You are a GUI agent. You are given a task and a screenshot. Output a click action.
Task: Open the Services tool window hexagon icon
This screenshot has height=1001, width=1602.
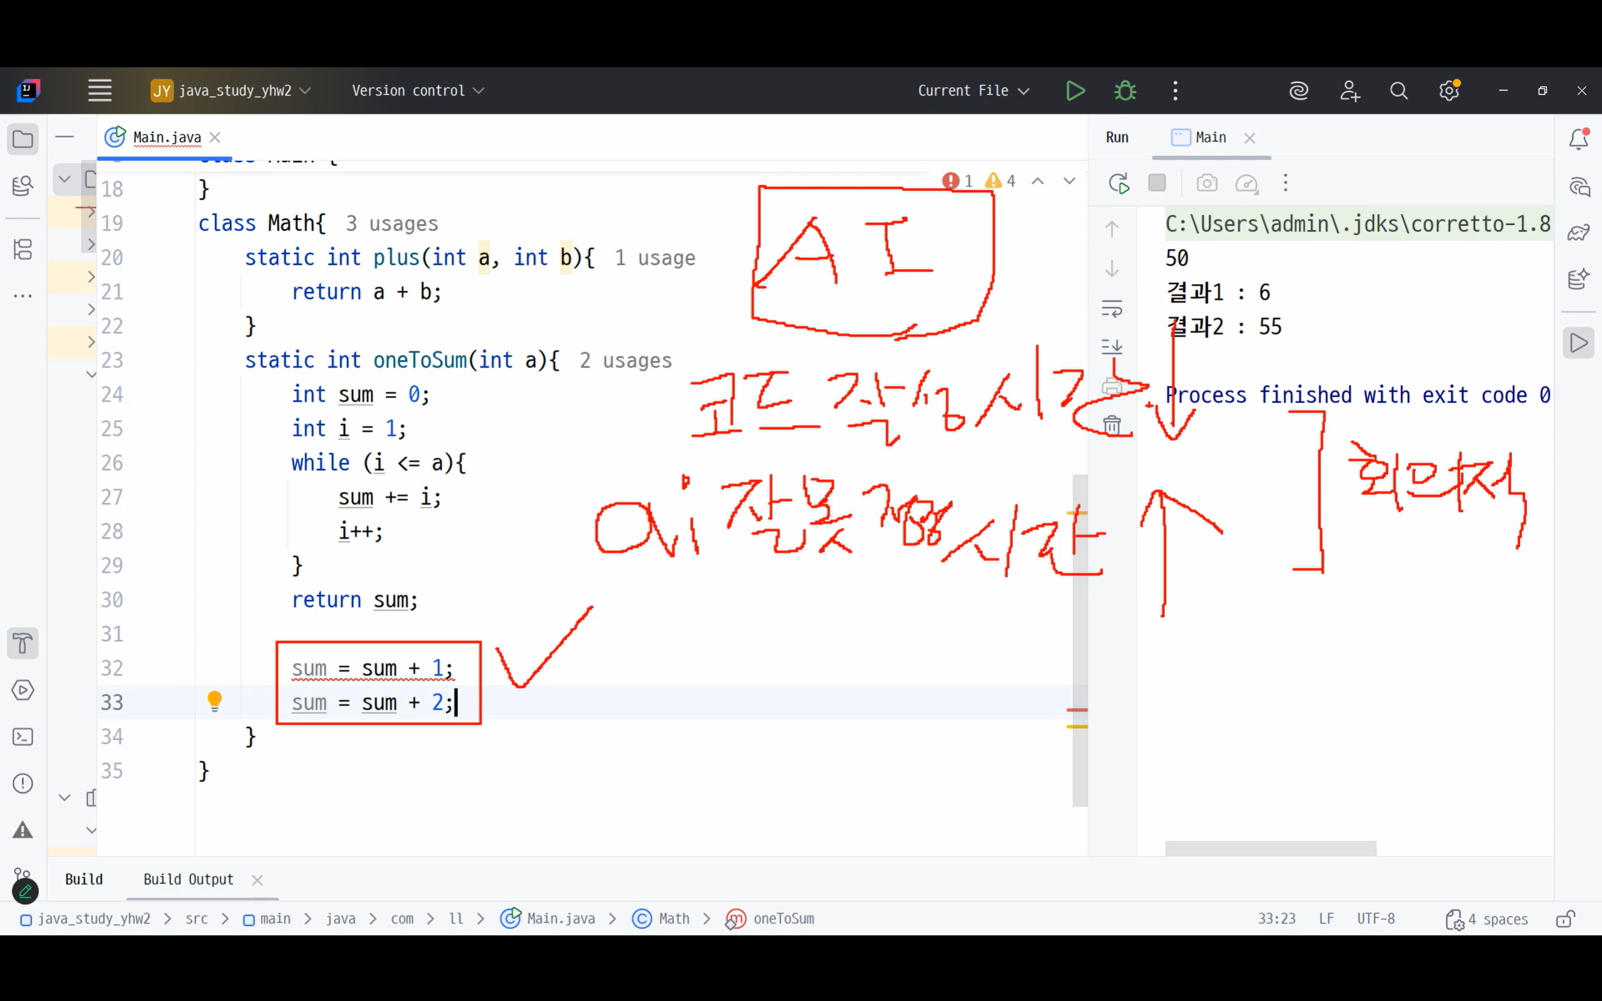click(23, 690)
